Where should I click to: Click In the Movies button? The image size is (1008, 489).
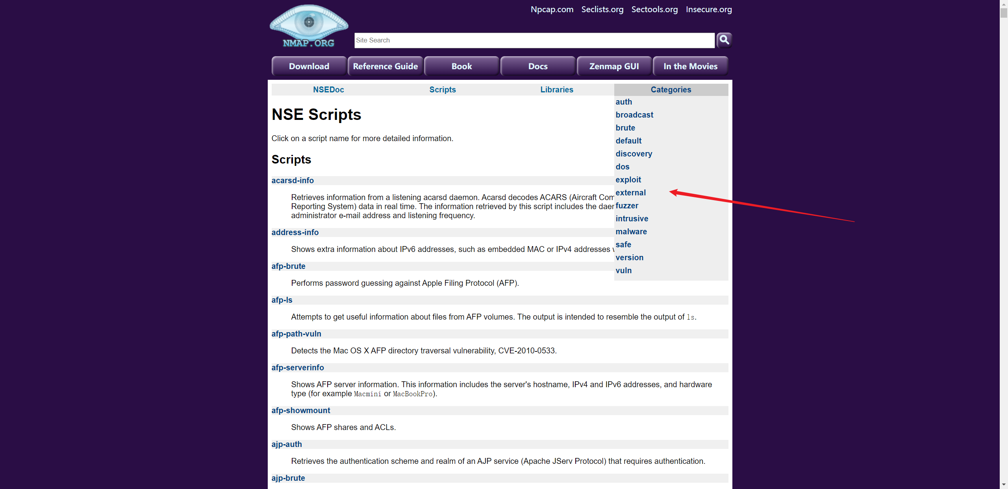tap(691, 66)
